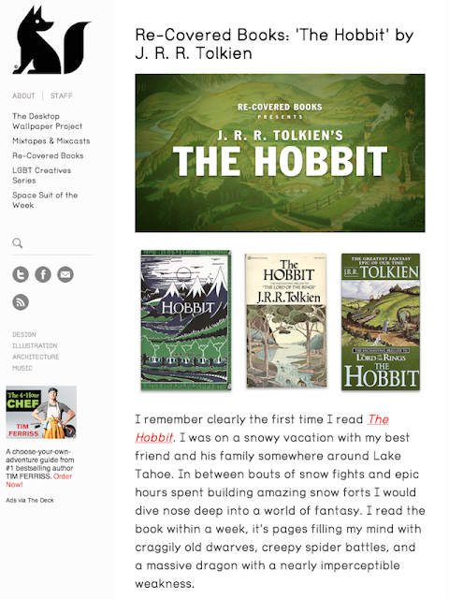The image size is (449, 599).
Task: Open Mixtapes & Mixcasts section
Action: pyautogui.click(x=51, y=141)
